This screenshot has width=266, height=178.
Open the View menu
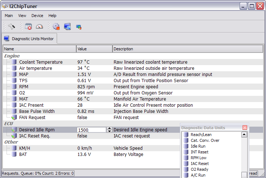22,16
